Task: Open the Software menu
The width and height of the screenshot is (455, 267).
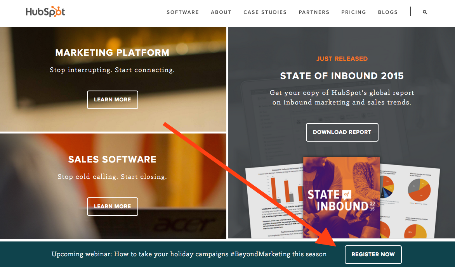Action: click(182, 12)
